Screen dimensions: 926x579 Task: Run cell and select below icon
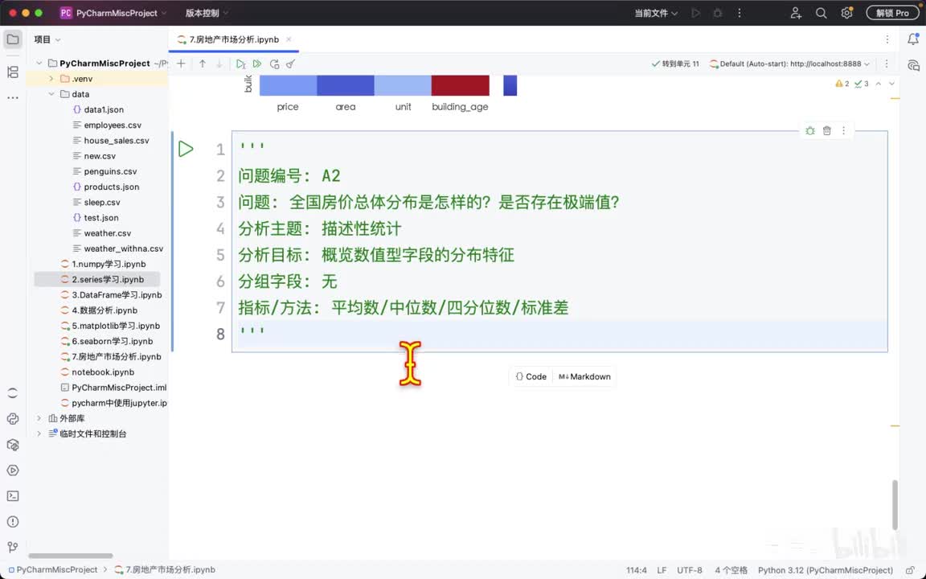[x=240, y=64]
